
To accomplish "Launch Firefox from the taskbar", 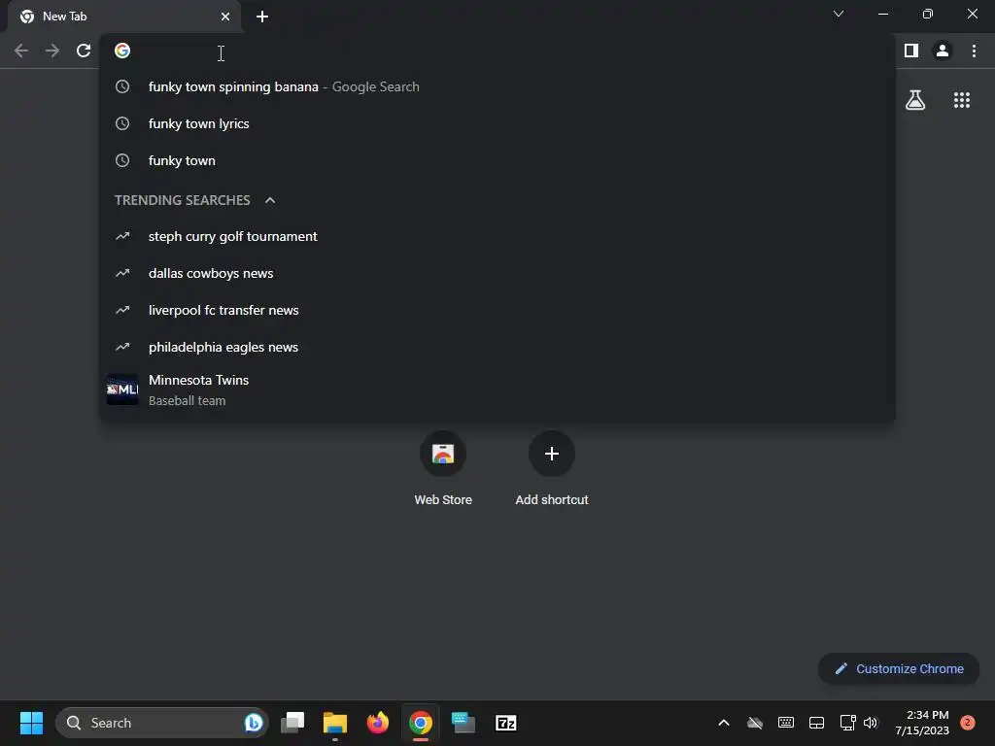I will click(378, 723).
